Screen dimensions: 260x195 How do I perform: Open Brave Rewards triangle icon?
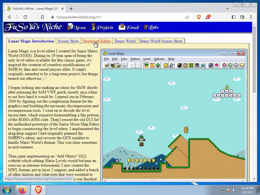coord(208,17)
